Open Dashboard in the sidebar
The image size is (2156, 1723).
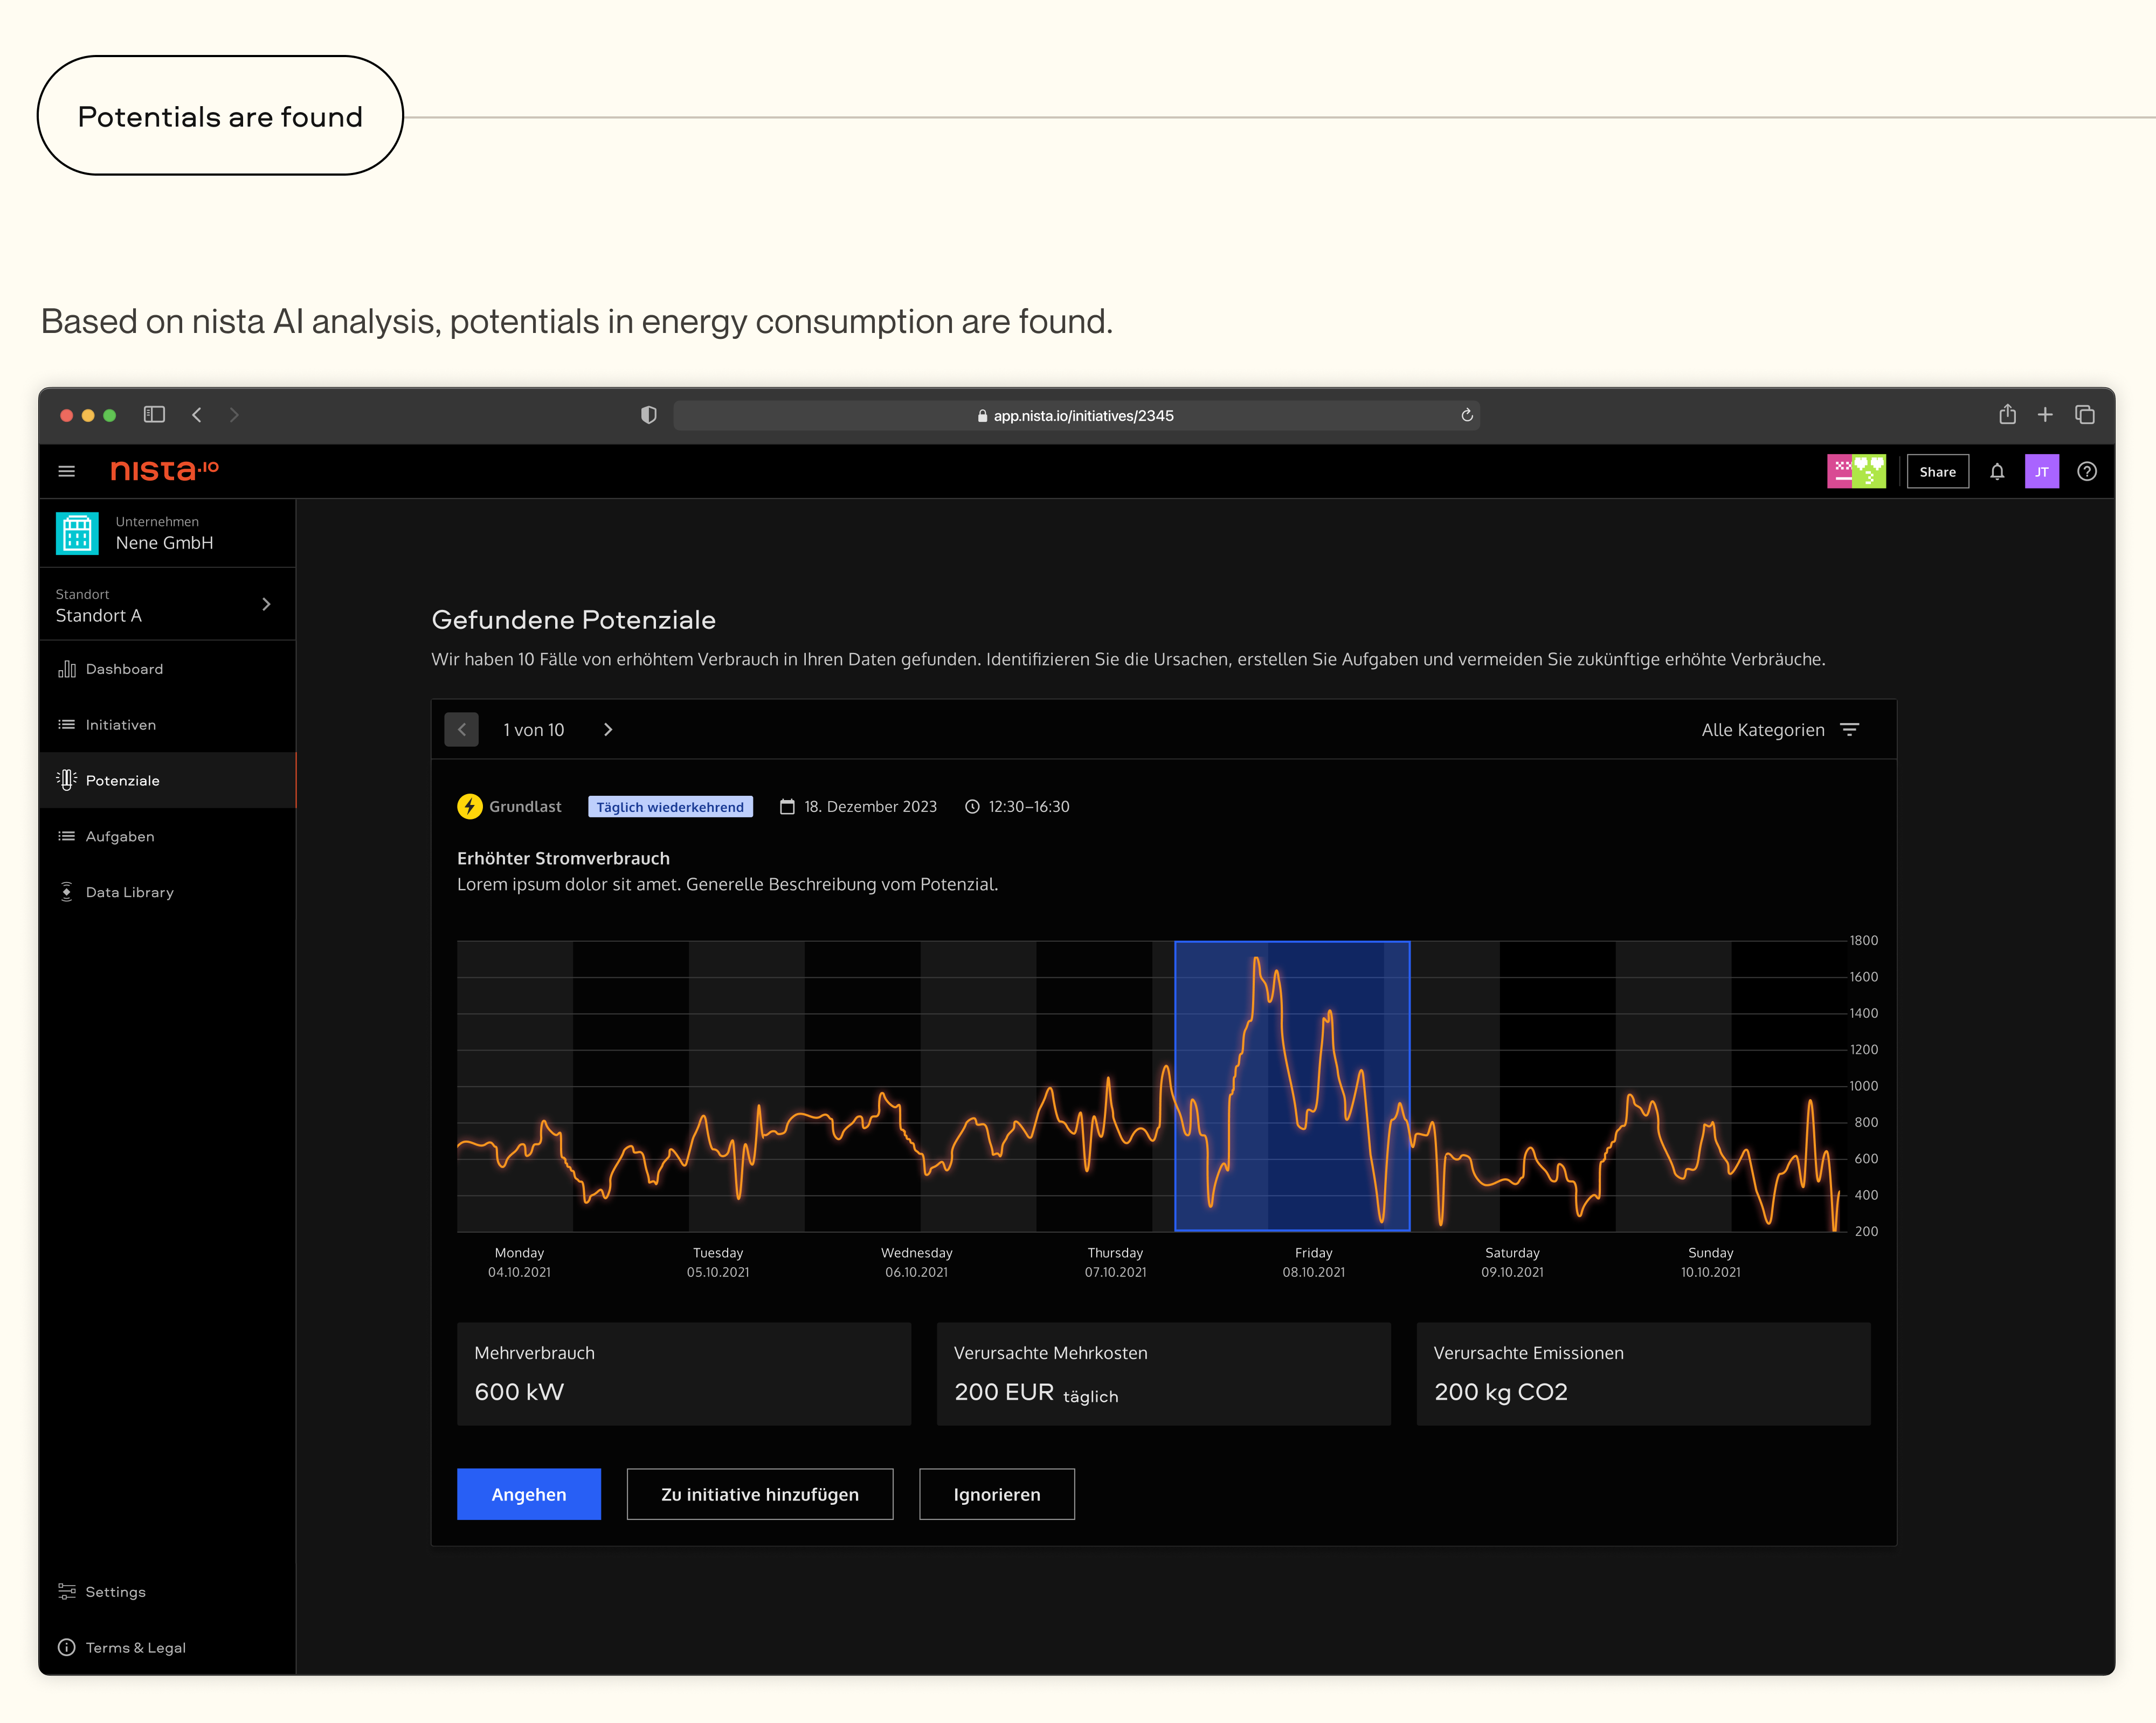[124, 669]
